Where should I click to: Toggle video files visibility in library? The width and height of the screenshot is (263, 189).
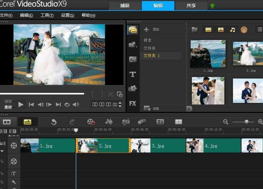coord(208,30)
